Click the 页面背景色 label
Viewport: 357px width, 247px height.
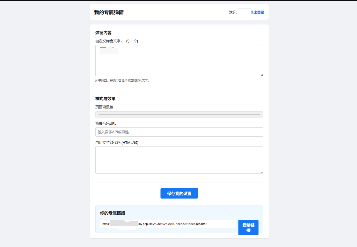click(x=104, y=107)
